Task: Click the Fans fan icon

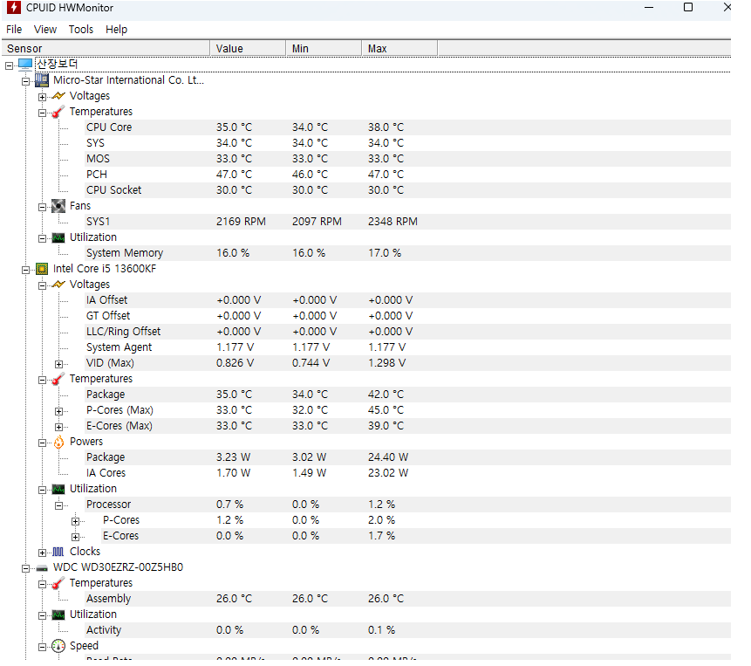Action: pyautogui.click(x=58, y=206)
